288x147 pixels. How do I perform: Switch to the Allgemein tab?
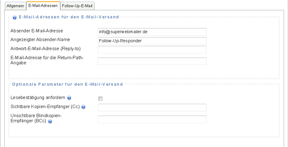15,6
